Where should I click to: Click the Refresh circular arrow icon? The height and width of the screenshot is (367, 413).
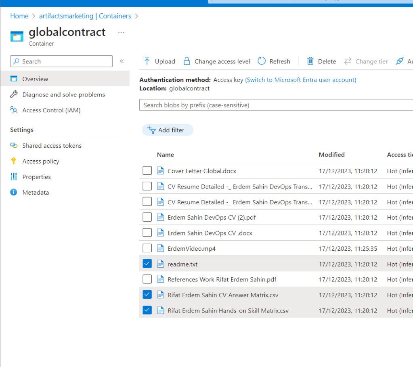click(x=262, y=61)
